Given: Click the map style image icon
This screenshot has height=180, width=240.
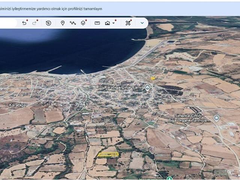Looking at the screenshot, I should (108, 23).
